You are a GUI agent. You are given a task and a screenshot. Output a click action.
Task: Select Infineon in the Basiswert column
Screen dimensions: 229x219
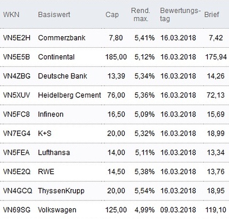point(51,114)
